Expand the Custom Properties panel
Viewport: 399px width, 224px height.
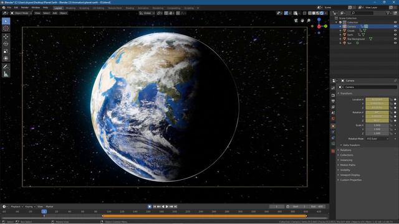coord(350,180)
